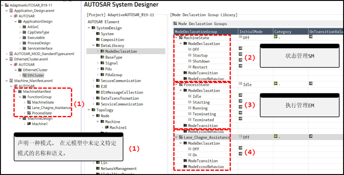Open the MachineDesign folder

pyautogui.click(x=40, y=119)
